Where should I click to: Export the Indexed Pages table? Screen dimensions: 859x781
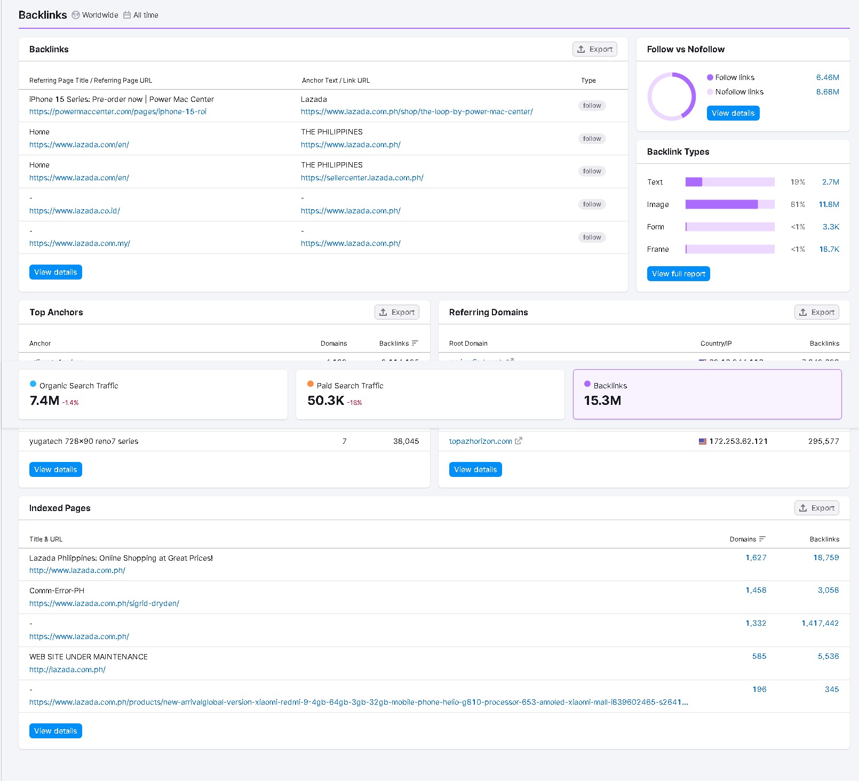(x=817, y=508)
